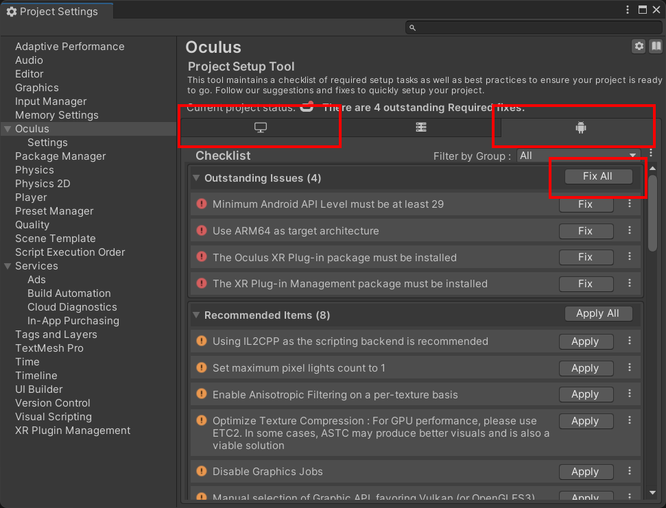Select the Android platform tab icon

(580, 128)
